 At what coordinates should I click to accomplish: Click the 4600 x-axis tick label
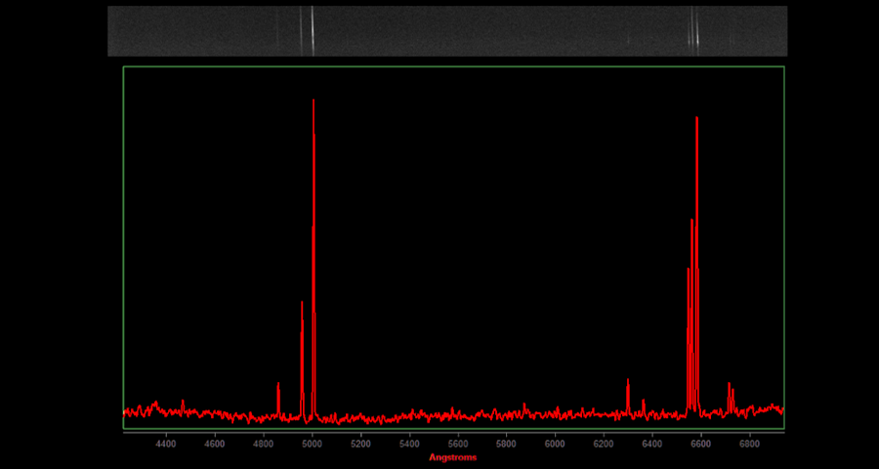pyautogui.click(x=215, y=444)
